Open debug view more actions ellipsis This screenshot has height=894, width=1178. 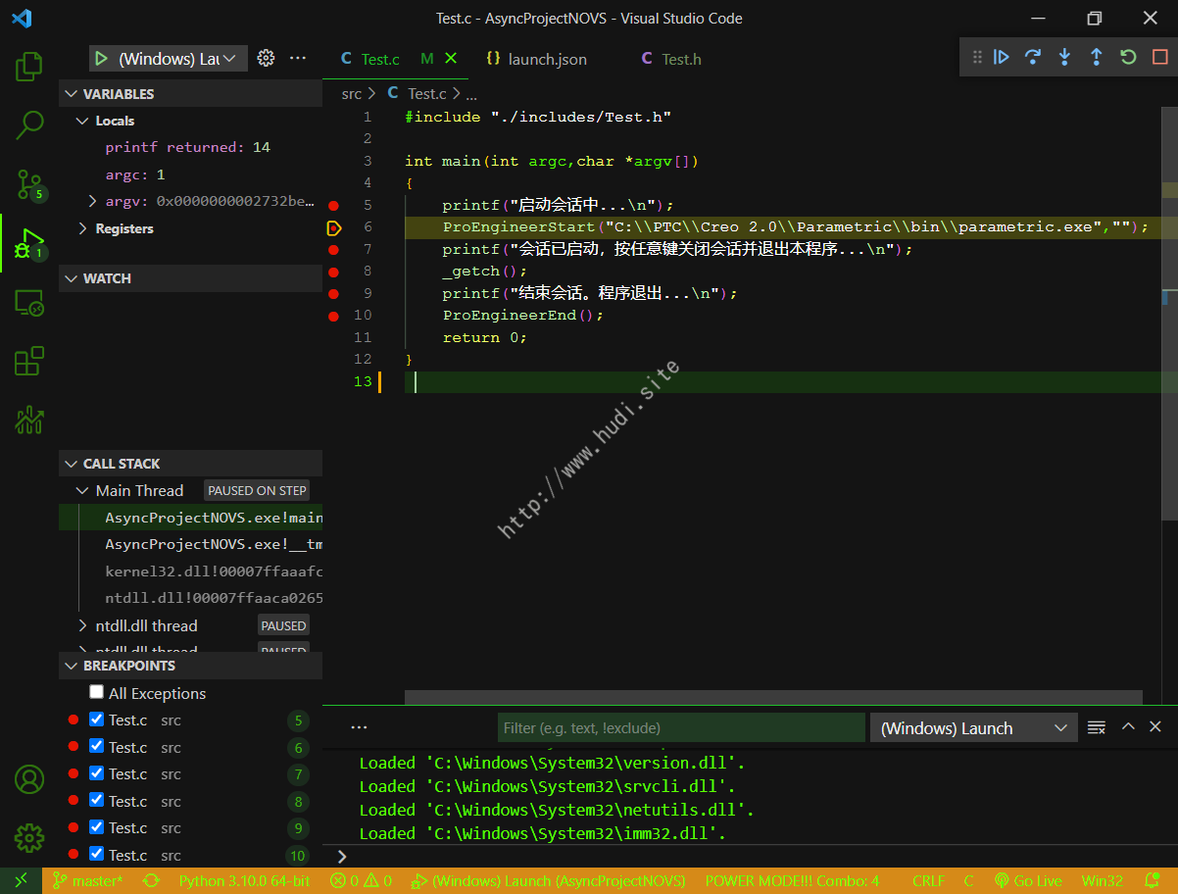point(299,59)
